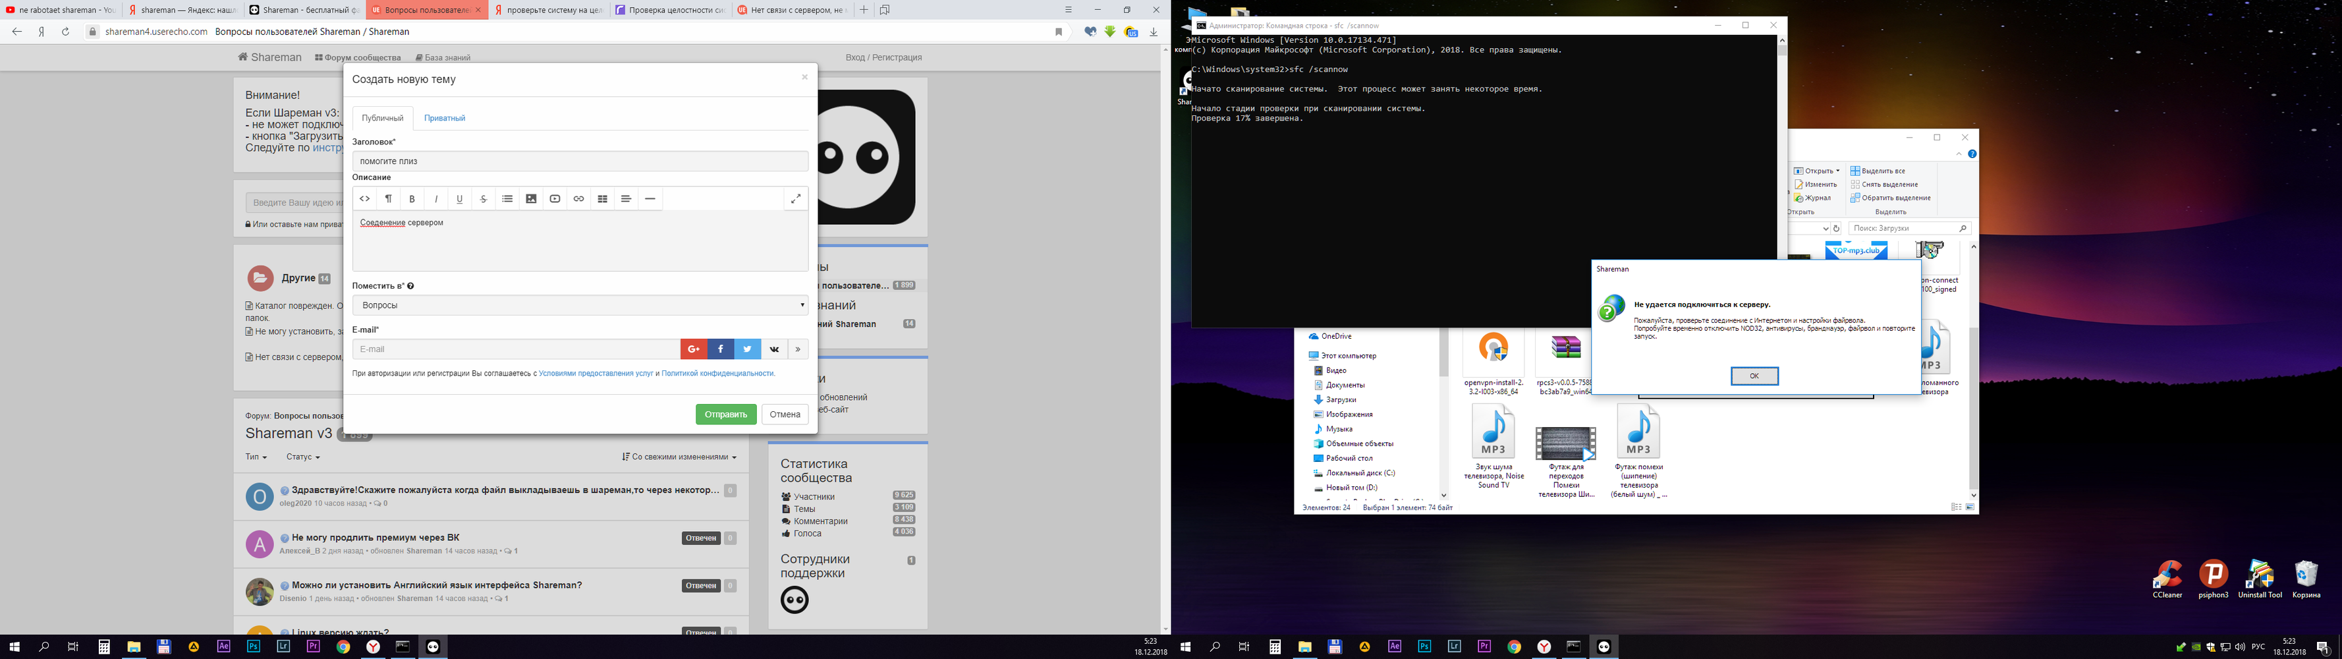Image resolution: width=2342 pixels, height=659 pixels.
Task: Click the 'Отмена' button
Action: coord(785,415)
